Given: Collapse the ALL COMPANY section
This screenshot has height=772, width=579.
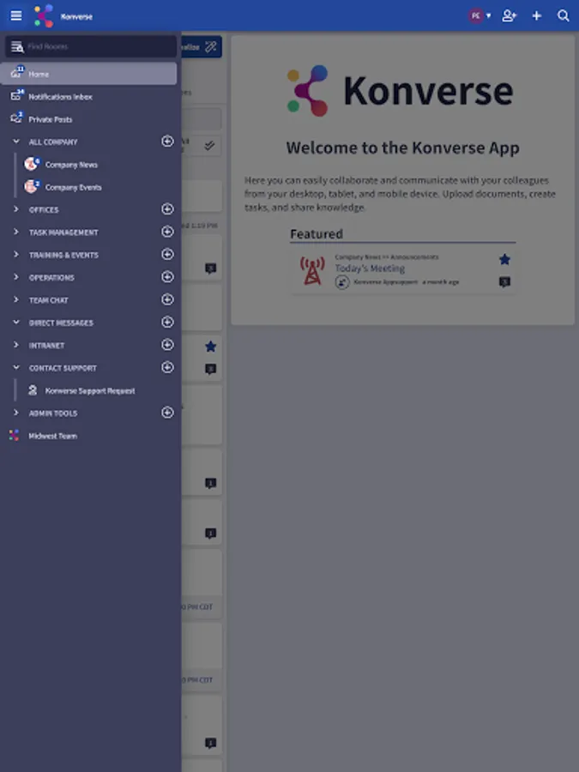Looking at the screenshot, I should tap(16, 142).
